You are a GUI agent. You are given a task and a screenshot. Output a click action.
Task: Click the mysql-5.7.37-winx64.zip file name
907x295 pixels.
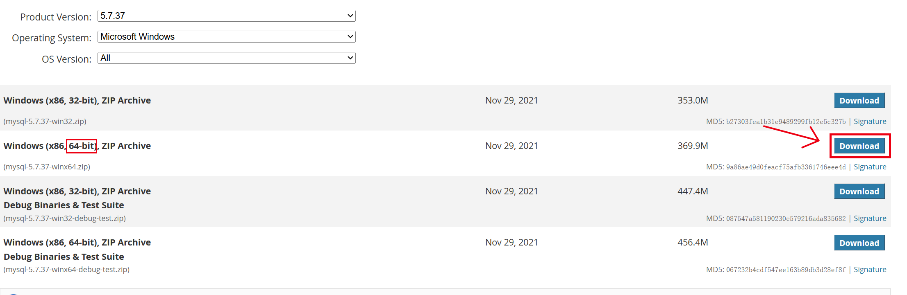click(x=47, y=167)
